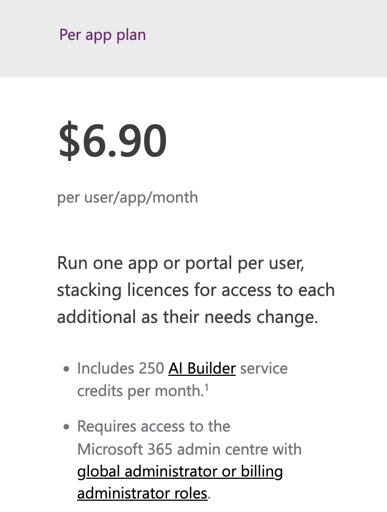
Task: Click the grey header band beside the title
Action: [x=261, y=38]
